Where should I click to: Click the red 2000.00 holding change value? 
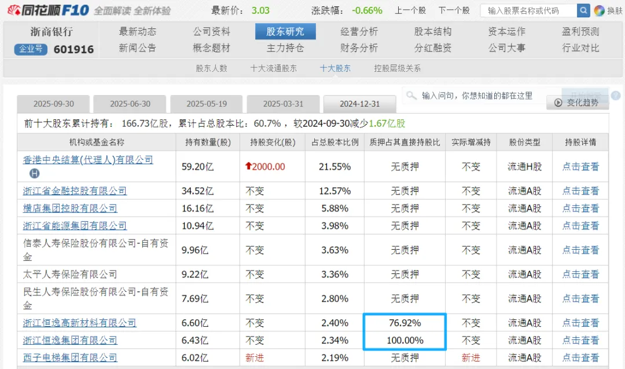pos(265,167)
